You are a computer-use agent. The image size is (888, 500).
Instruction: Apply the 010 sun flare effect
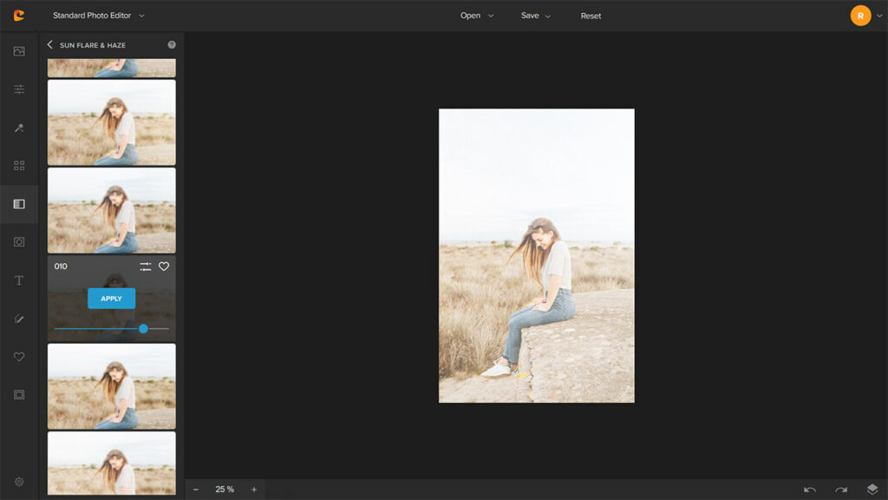tap(111, 299)
